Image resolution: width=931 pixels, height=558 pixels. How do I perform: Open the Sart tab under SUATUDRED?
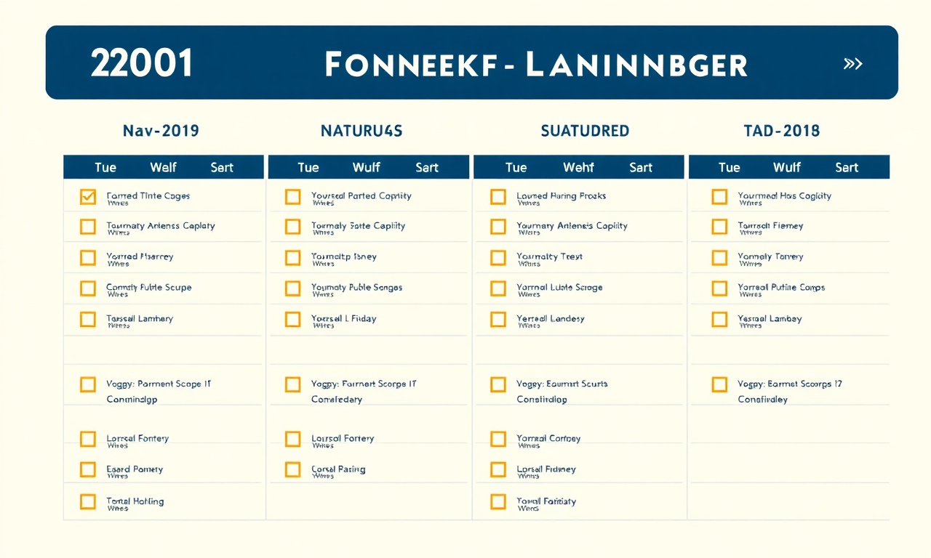pyautogui.click(x=641, y=167)
